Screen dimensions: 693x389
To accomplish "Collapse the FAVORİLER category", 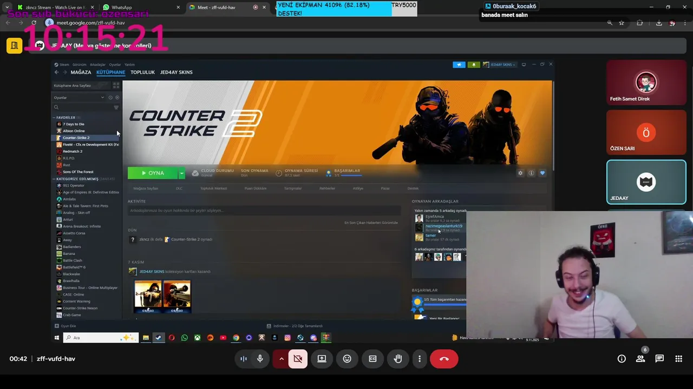I will [54, 117].
